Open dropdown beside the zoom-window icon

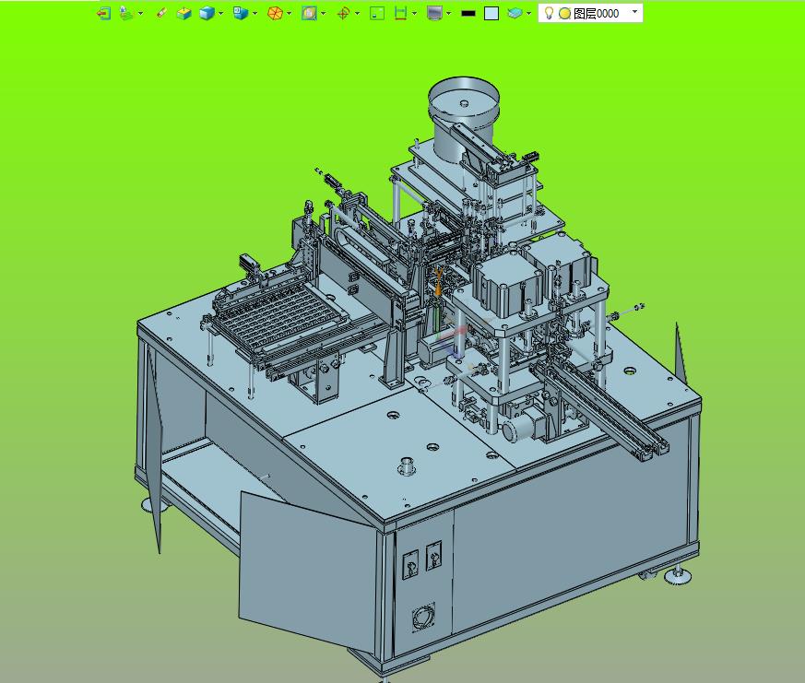(323, 13)
